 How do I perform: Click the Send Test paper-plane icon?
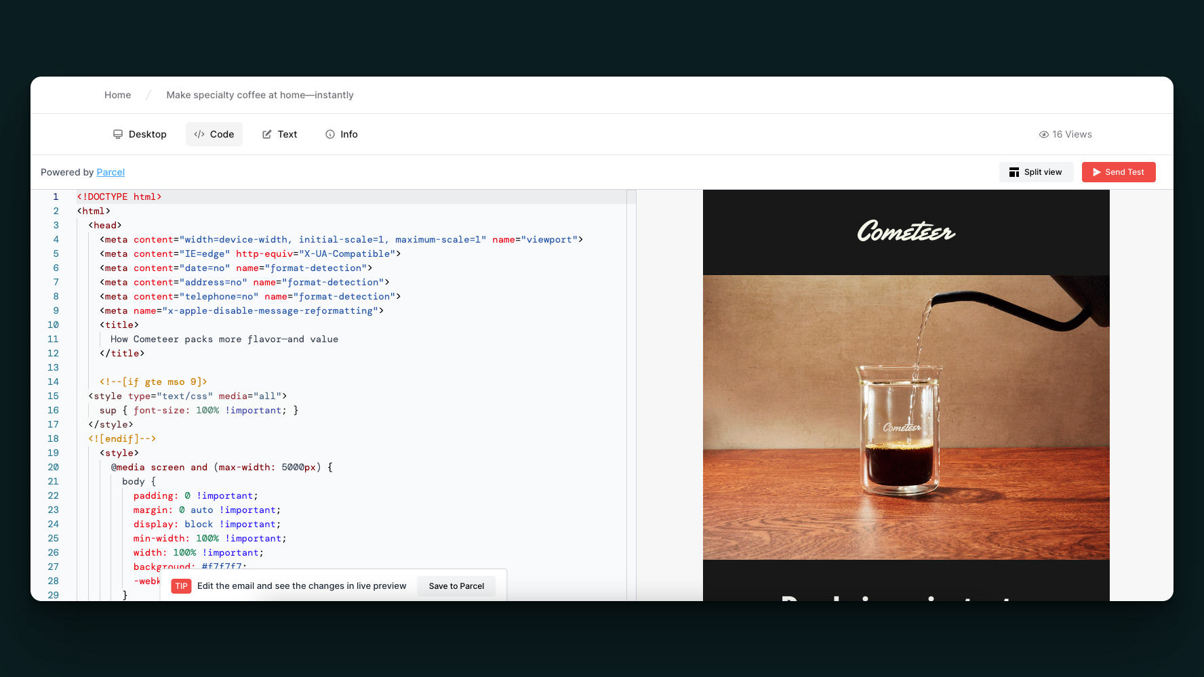(x=1097, y=172)
